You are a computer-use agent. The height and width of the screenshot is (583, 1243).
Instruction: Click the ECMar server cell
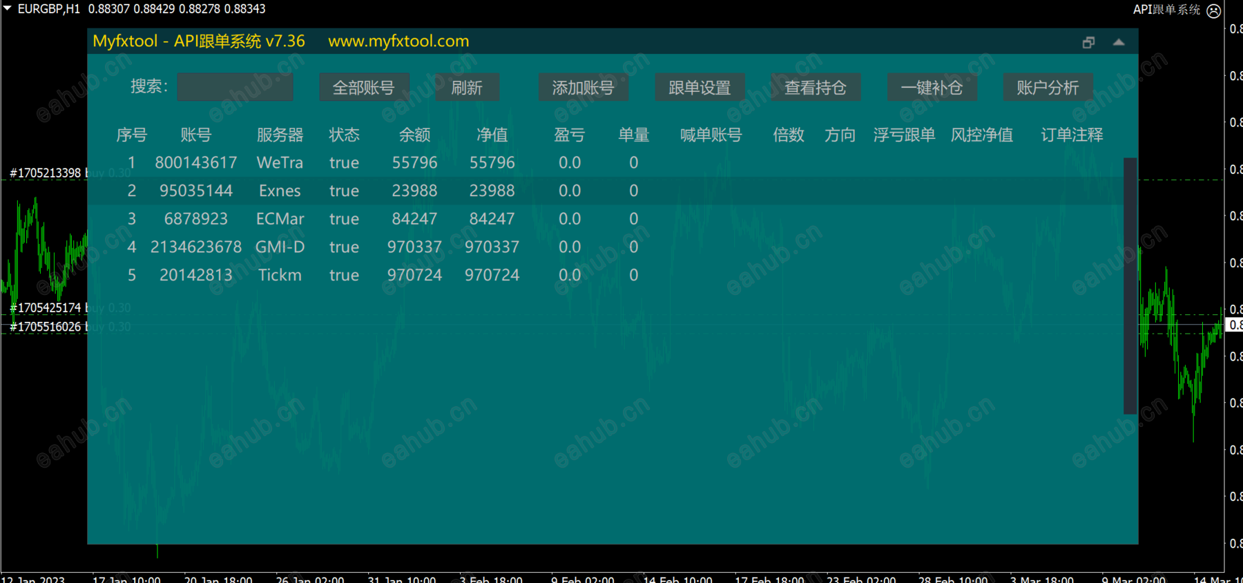pos(280,219)
